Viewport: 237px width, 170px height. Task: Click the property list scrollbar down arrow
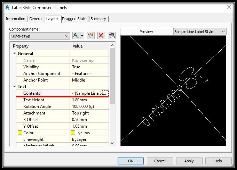[112, 143]
